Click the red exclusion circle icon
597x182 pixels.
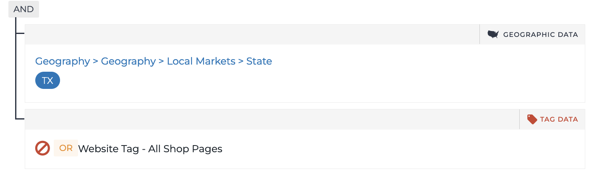tap(42, 148)
